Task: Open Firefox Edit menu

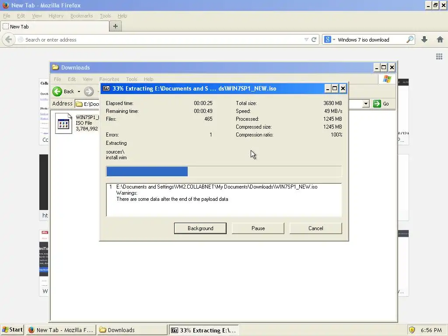Action: [21, 16]
